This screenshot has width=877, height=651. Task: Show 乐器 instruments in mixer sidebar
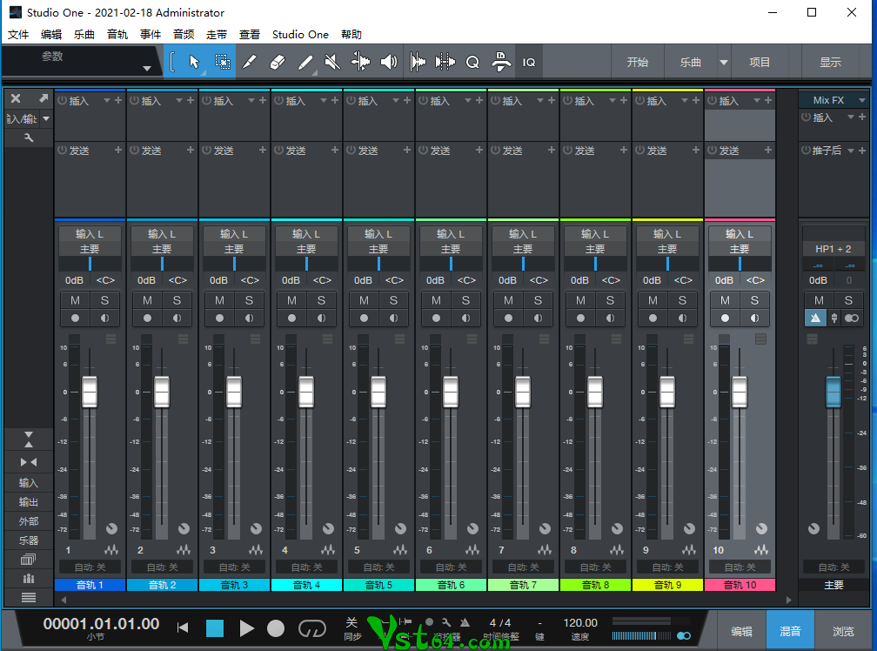[x=29, y=540]
